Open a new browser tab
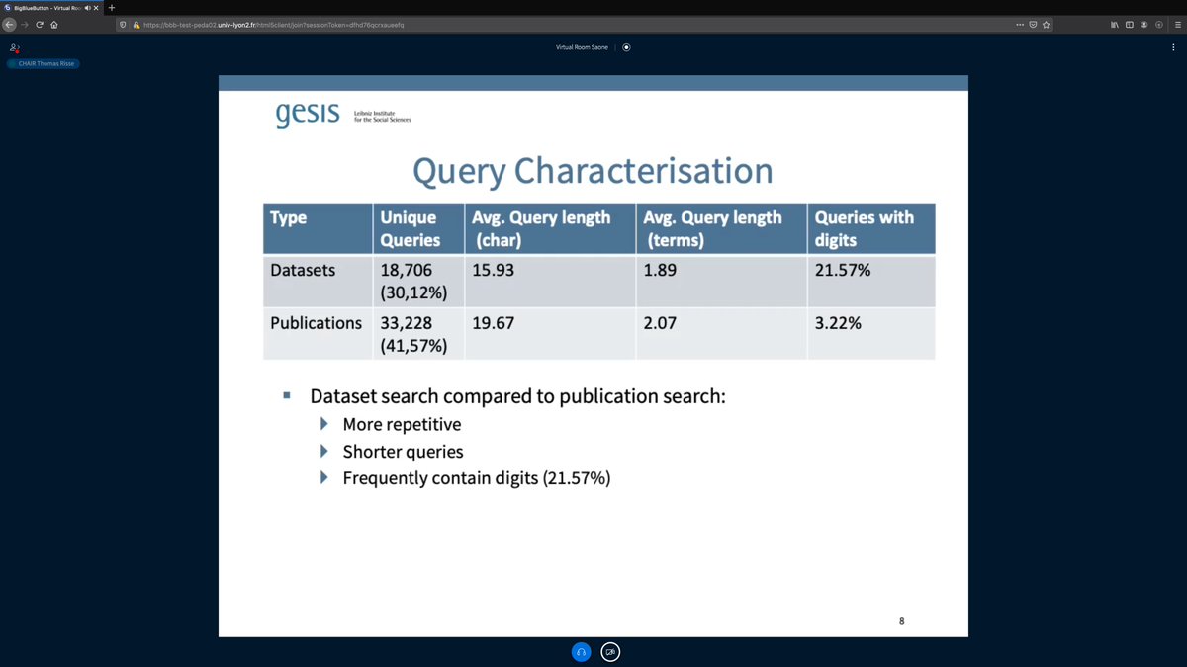The image size is (1187, 667). [112, 8]
